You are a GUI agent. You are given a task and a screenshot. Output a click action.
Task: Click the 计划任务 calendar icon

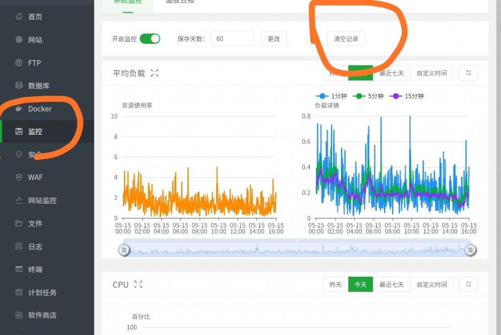coord(19,292)
